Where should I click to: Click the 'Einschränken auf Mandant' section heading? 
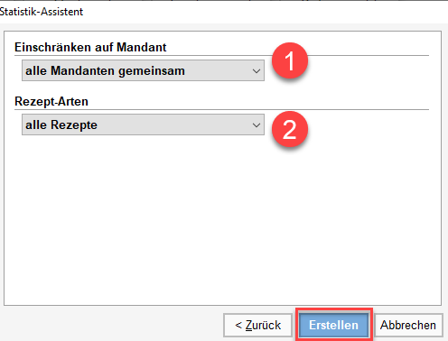90,47
